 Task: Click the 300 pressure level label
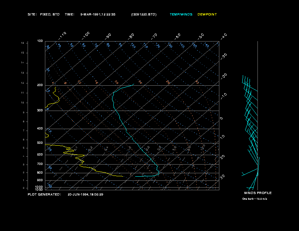(40, 110)
